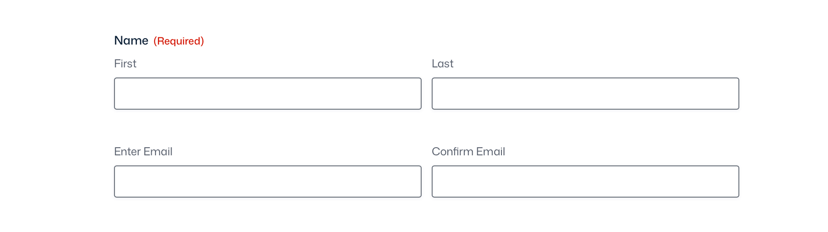Click the Last name input field
The image size is (828, 232).
coord(585,94)
